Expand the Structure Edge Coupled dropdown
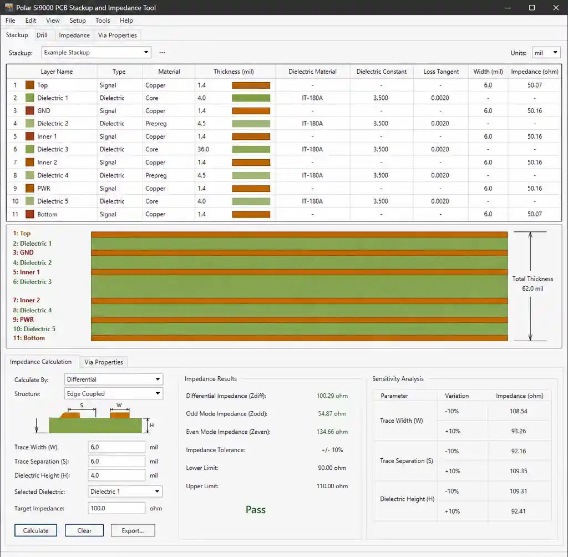 [x=114, y=393]
